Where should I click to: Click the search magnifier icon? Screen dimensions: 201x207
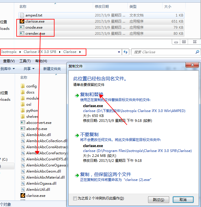click(x=197, y=52)
